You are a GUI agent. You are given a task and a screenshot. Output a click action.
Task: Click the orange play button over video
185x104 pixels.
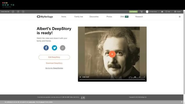click(112, 54)
